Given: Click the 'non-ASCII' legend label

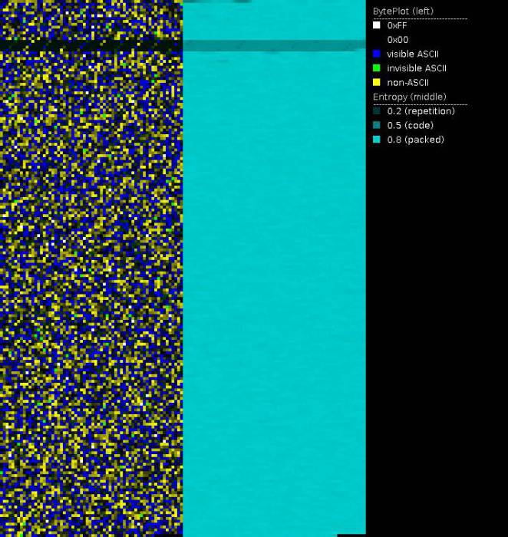Looking at the screenshot, I should (x=408, y=83).
